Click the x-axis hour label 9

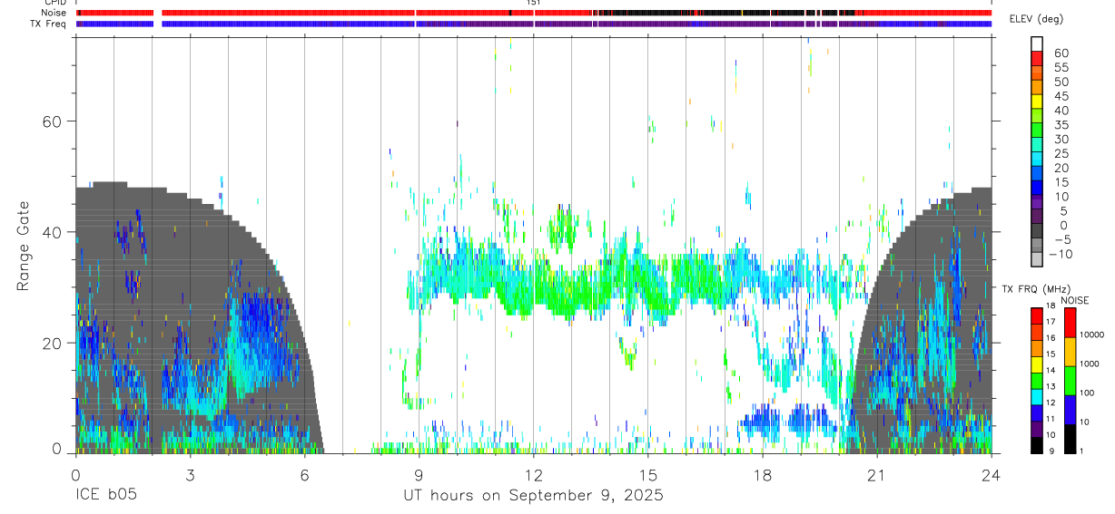point(419,474)
